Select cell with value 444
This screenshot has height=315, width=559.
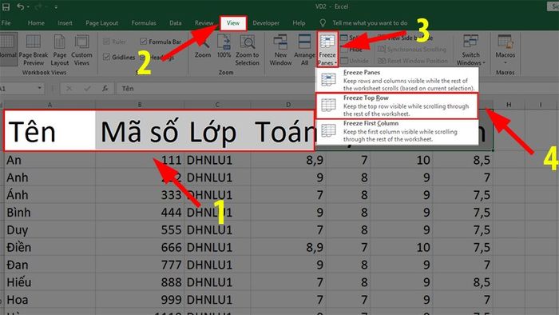point(140,213)
